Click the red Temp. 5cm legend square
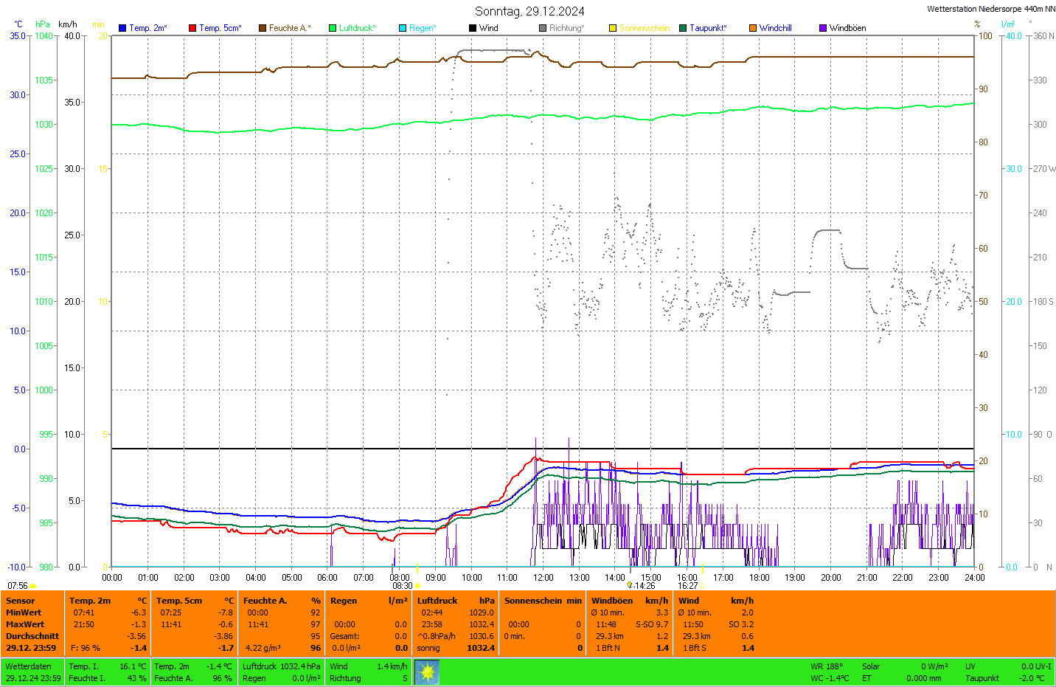Screen dimensions: 1056x687 click(192, 28)
